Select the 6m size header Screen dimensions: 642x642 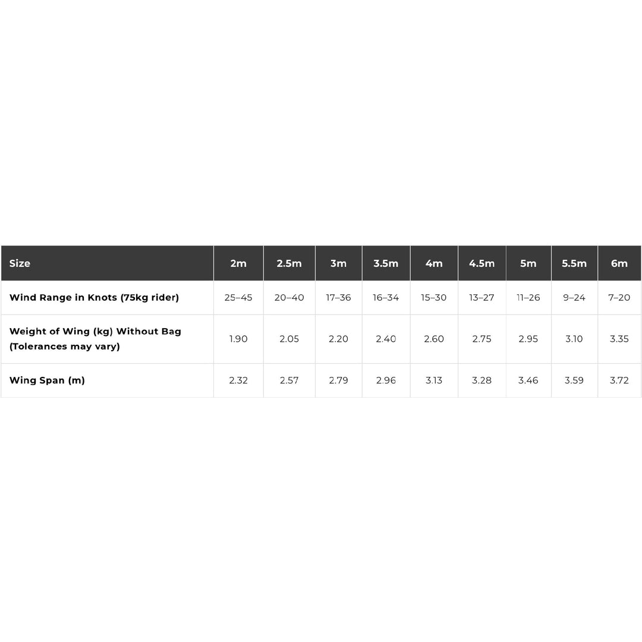coord(619,263)
